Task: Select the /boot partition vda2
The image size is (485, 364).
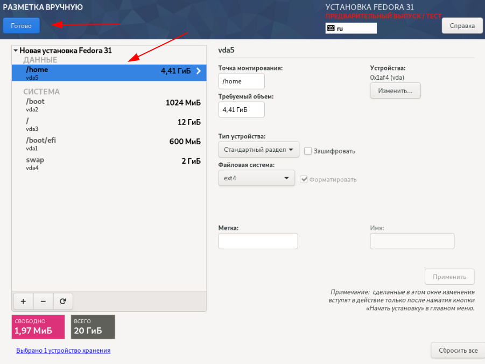Action: (108, 105)
